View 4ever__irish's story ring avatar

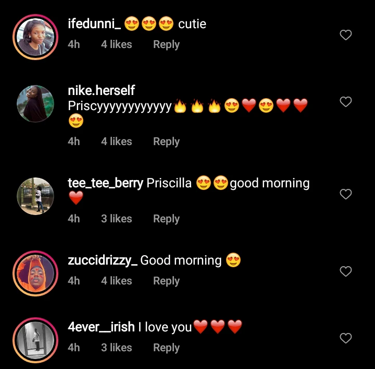click(35, 340)
